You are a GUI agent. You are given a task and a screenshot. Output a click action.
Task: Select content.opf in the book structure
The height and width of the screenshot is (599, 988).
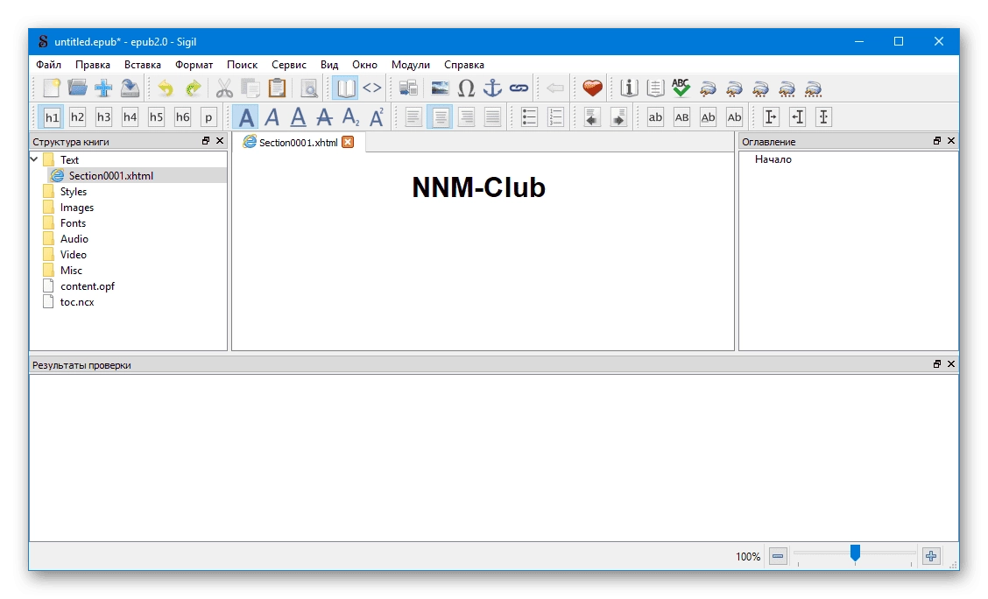(x=88, y=286)
